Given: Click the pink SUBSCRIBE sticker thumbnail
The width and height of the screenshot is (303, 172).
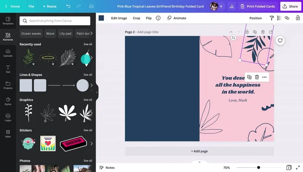Looking at the screenshot, I should click(x=73, y=143).
